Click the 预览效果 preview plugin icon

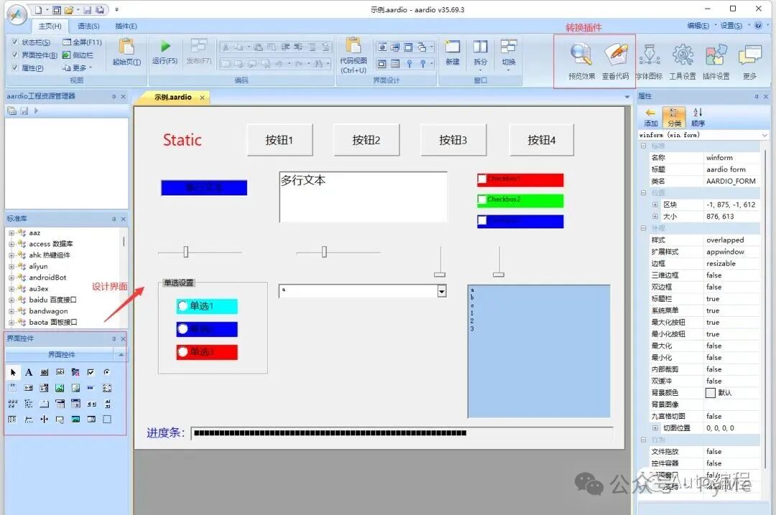pos(579,55)
